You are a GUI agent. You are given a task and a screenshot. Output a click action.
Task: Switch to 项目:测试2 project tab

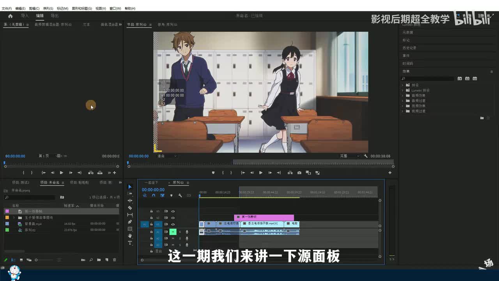(x=21, y=182)
